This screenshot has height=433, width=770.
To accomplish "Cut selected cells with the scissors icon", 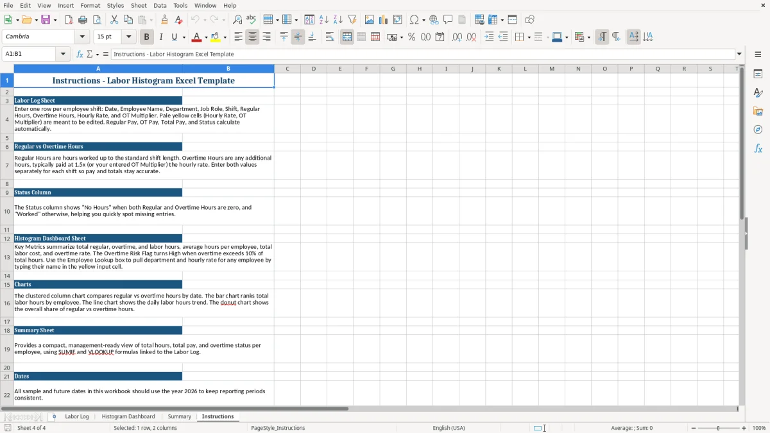I will point(114,20).
